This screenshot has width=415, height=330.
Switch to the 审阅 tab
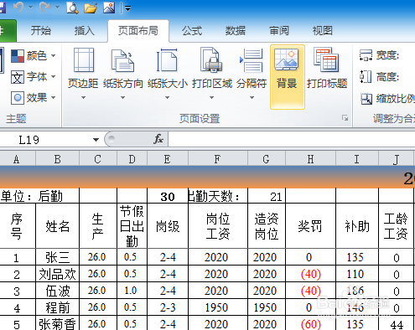point(279,30)
